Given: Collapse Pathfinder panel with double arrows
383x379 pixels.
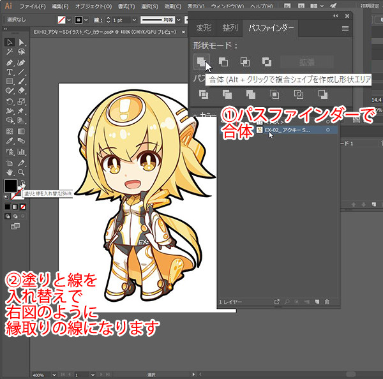Looking at the screenshot, I should (x=336, y=16).
